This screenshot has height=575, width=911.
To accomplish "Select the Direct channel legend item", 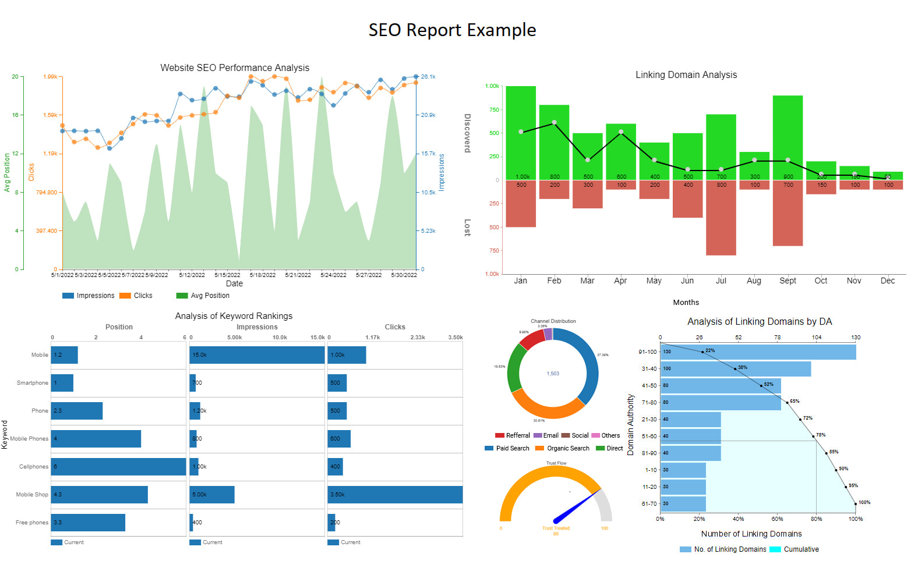I will [609, 449].
